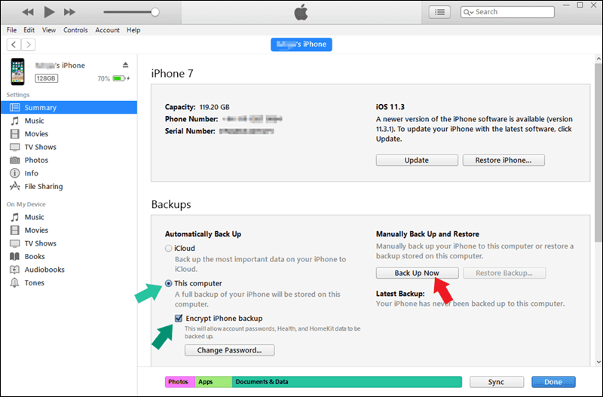Skip ahead with the fast-forward icon
The image size is (603, 397).
(69, 12)
